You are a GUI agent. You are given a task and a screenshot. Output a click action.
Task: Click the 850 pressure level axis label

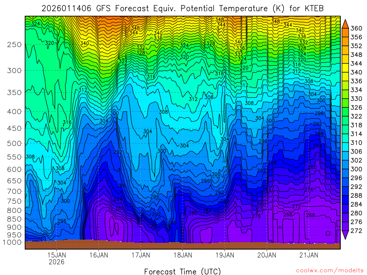click(x=14, y=219)
